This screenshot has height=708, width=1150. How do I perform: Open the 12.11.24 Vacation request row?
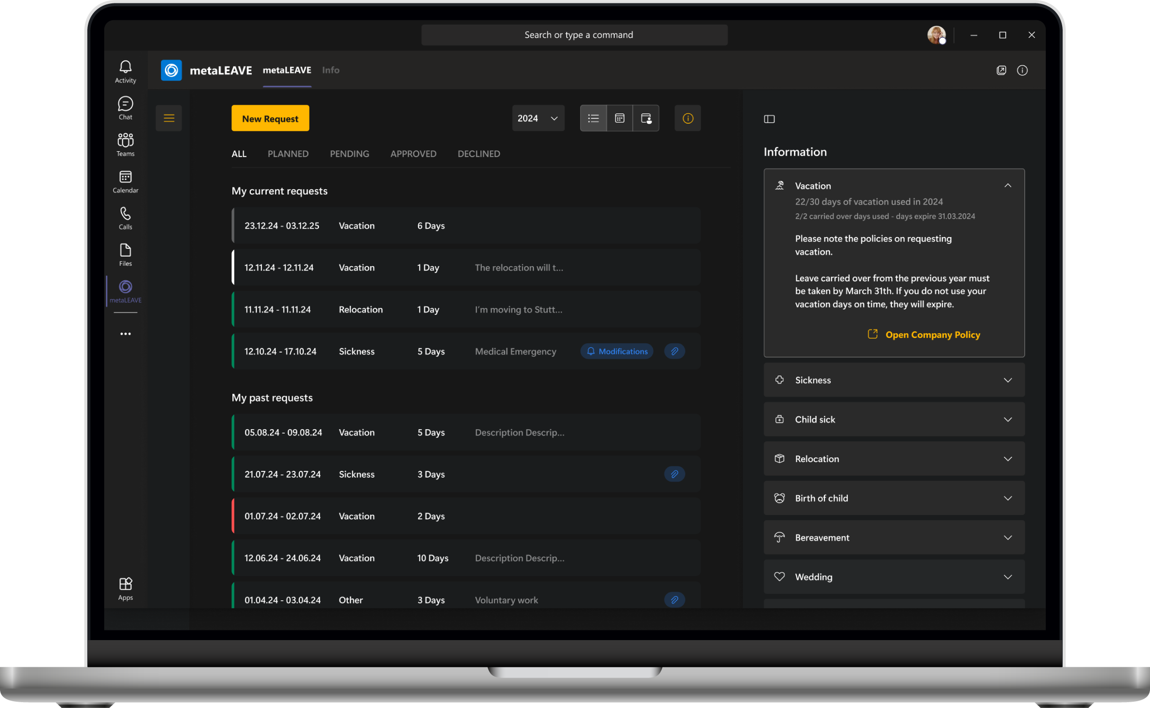coord(466,267)
